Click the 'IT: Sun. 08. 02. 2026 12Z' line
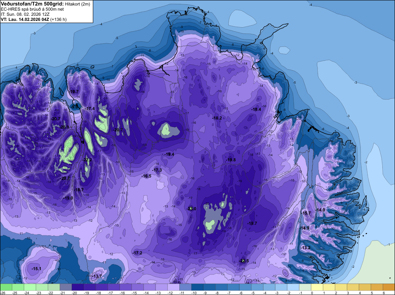 [x=25, y=14]
